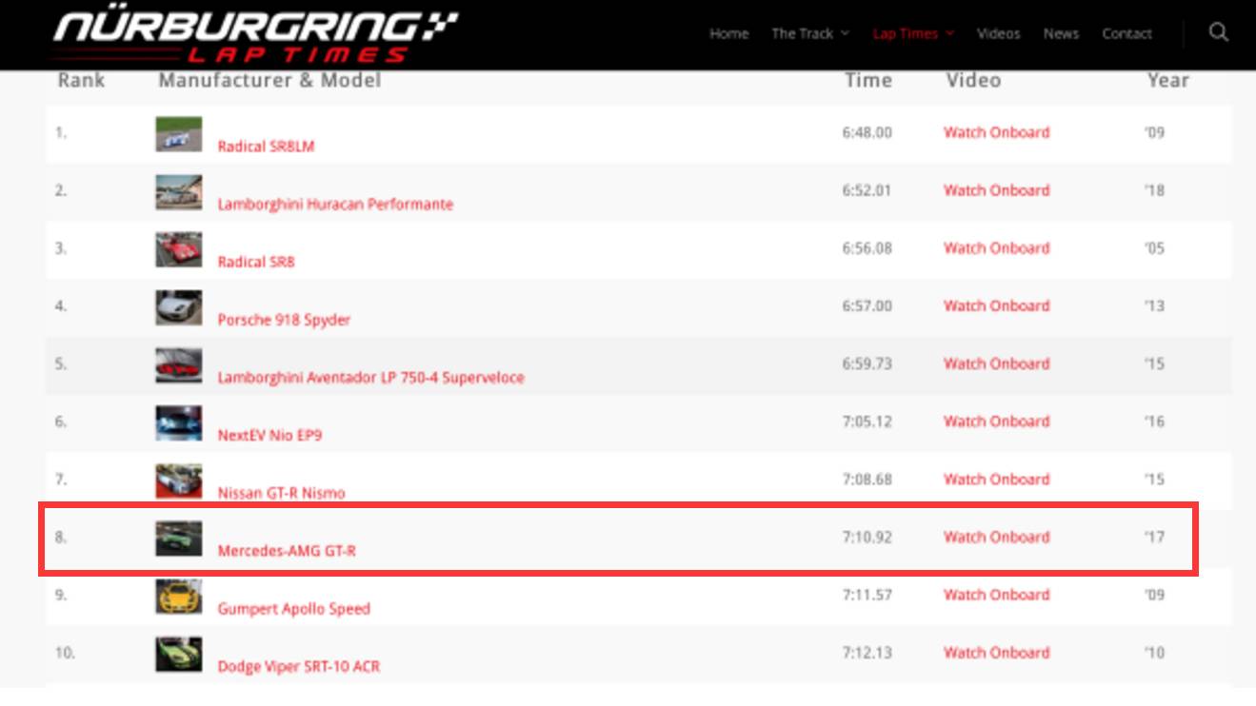Viewport: 1256px width, 706px height.
Task: Select the 7:12.13 lap time
Action: point(867,653)
